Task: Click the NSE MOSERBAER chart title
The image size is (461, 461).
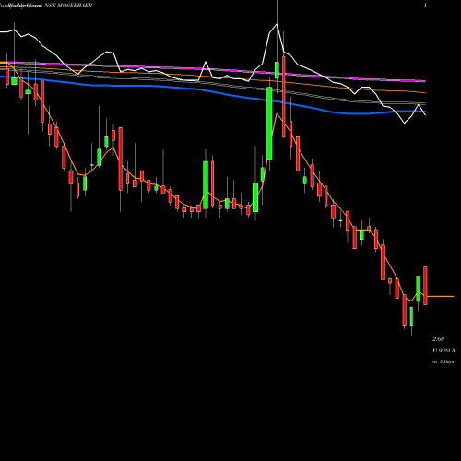Action: point(68,6)
